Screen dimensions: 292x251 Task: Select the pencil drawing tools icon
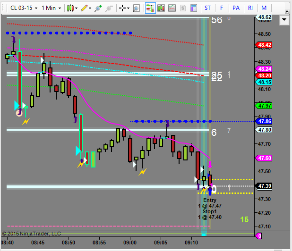coord(84,8)
